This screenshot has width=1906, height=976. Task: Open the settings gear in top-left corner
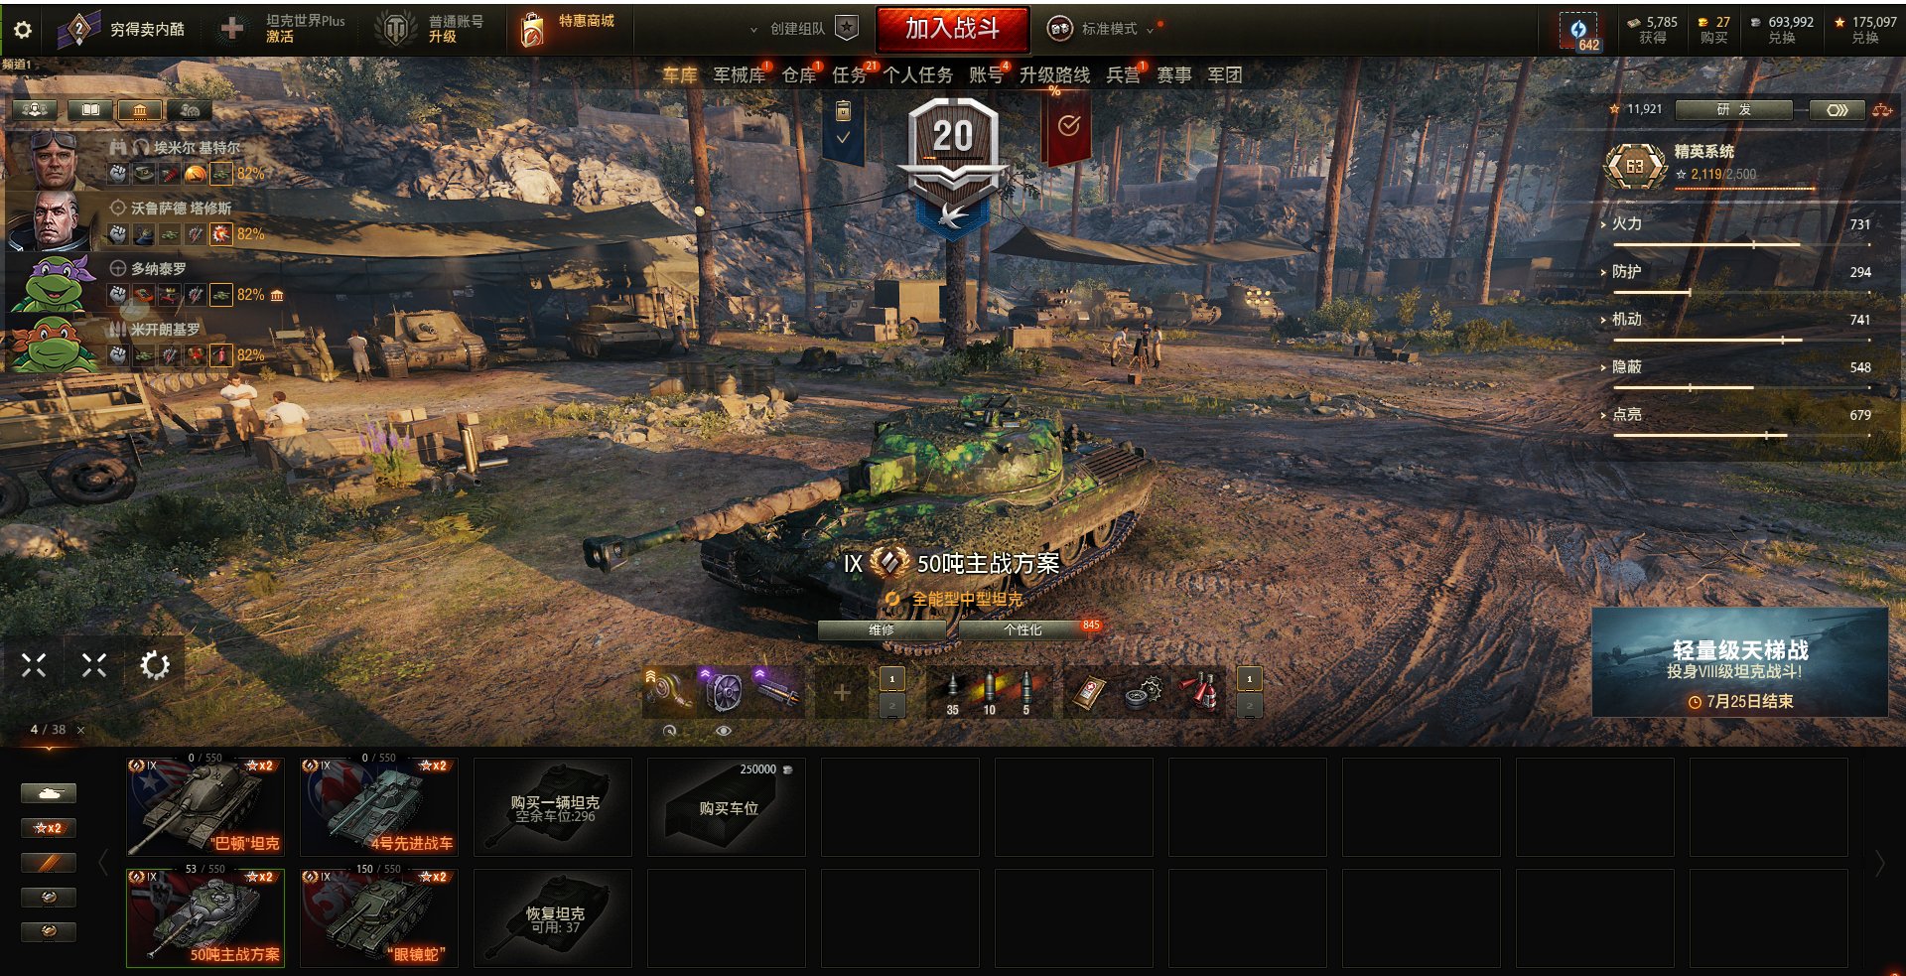[22, 30]
